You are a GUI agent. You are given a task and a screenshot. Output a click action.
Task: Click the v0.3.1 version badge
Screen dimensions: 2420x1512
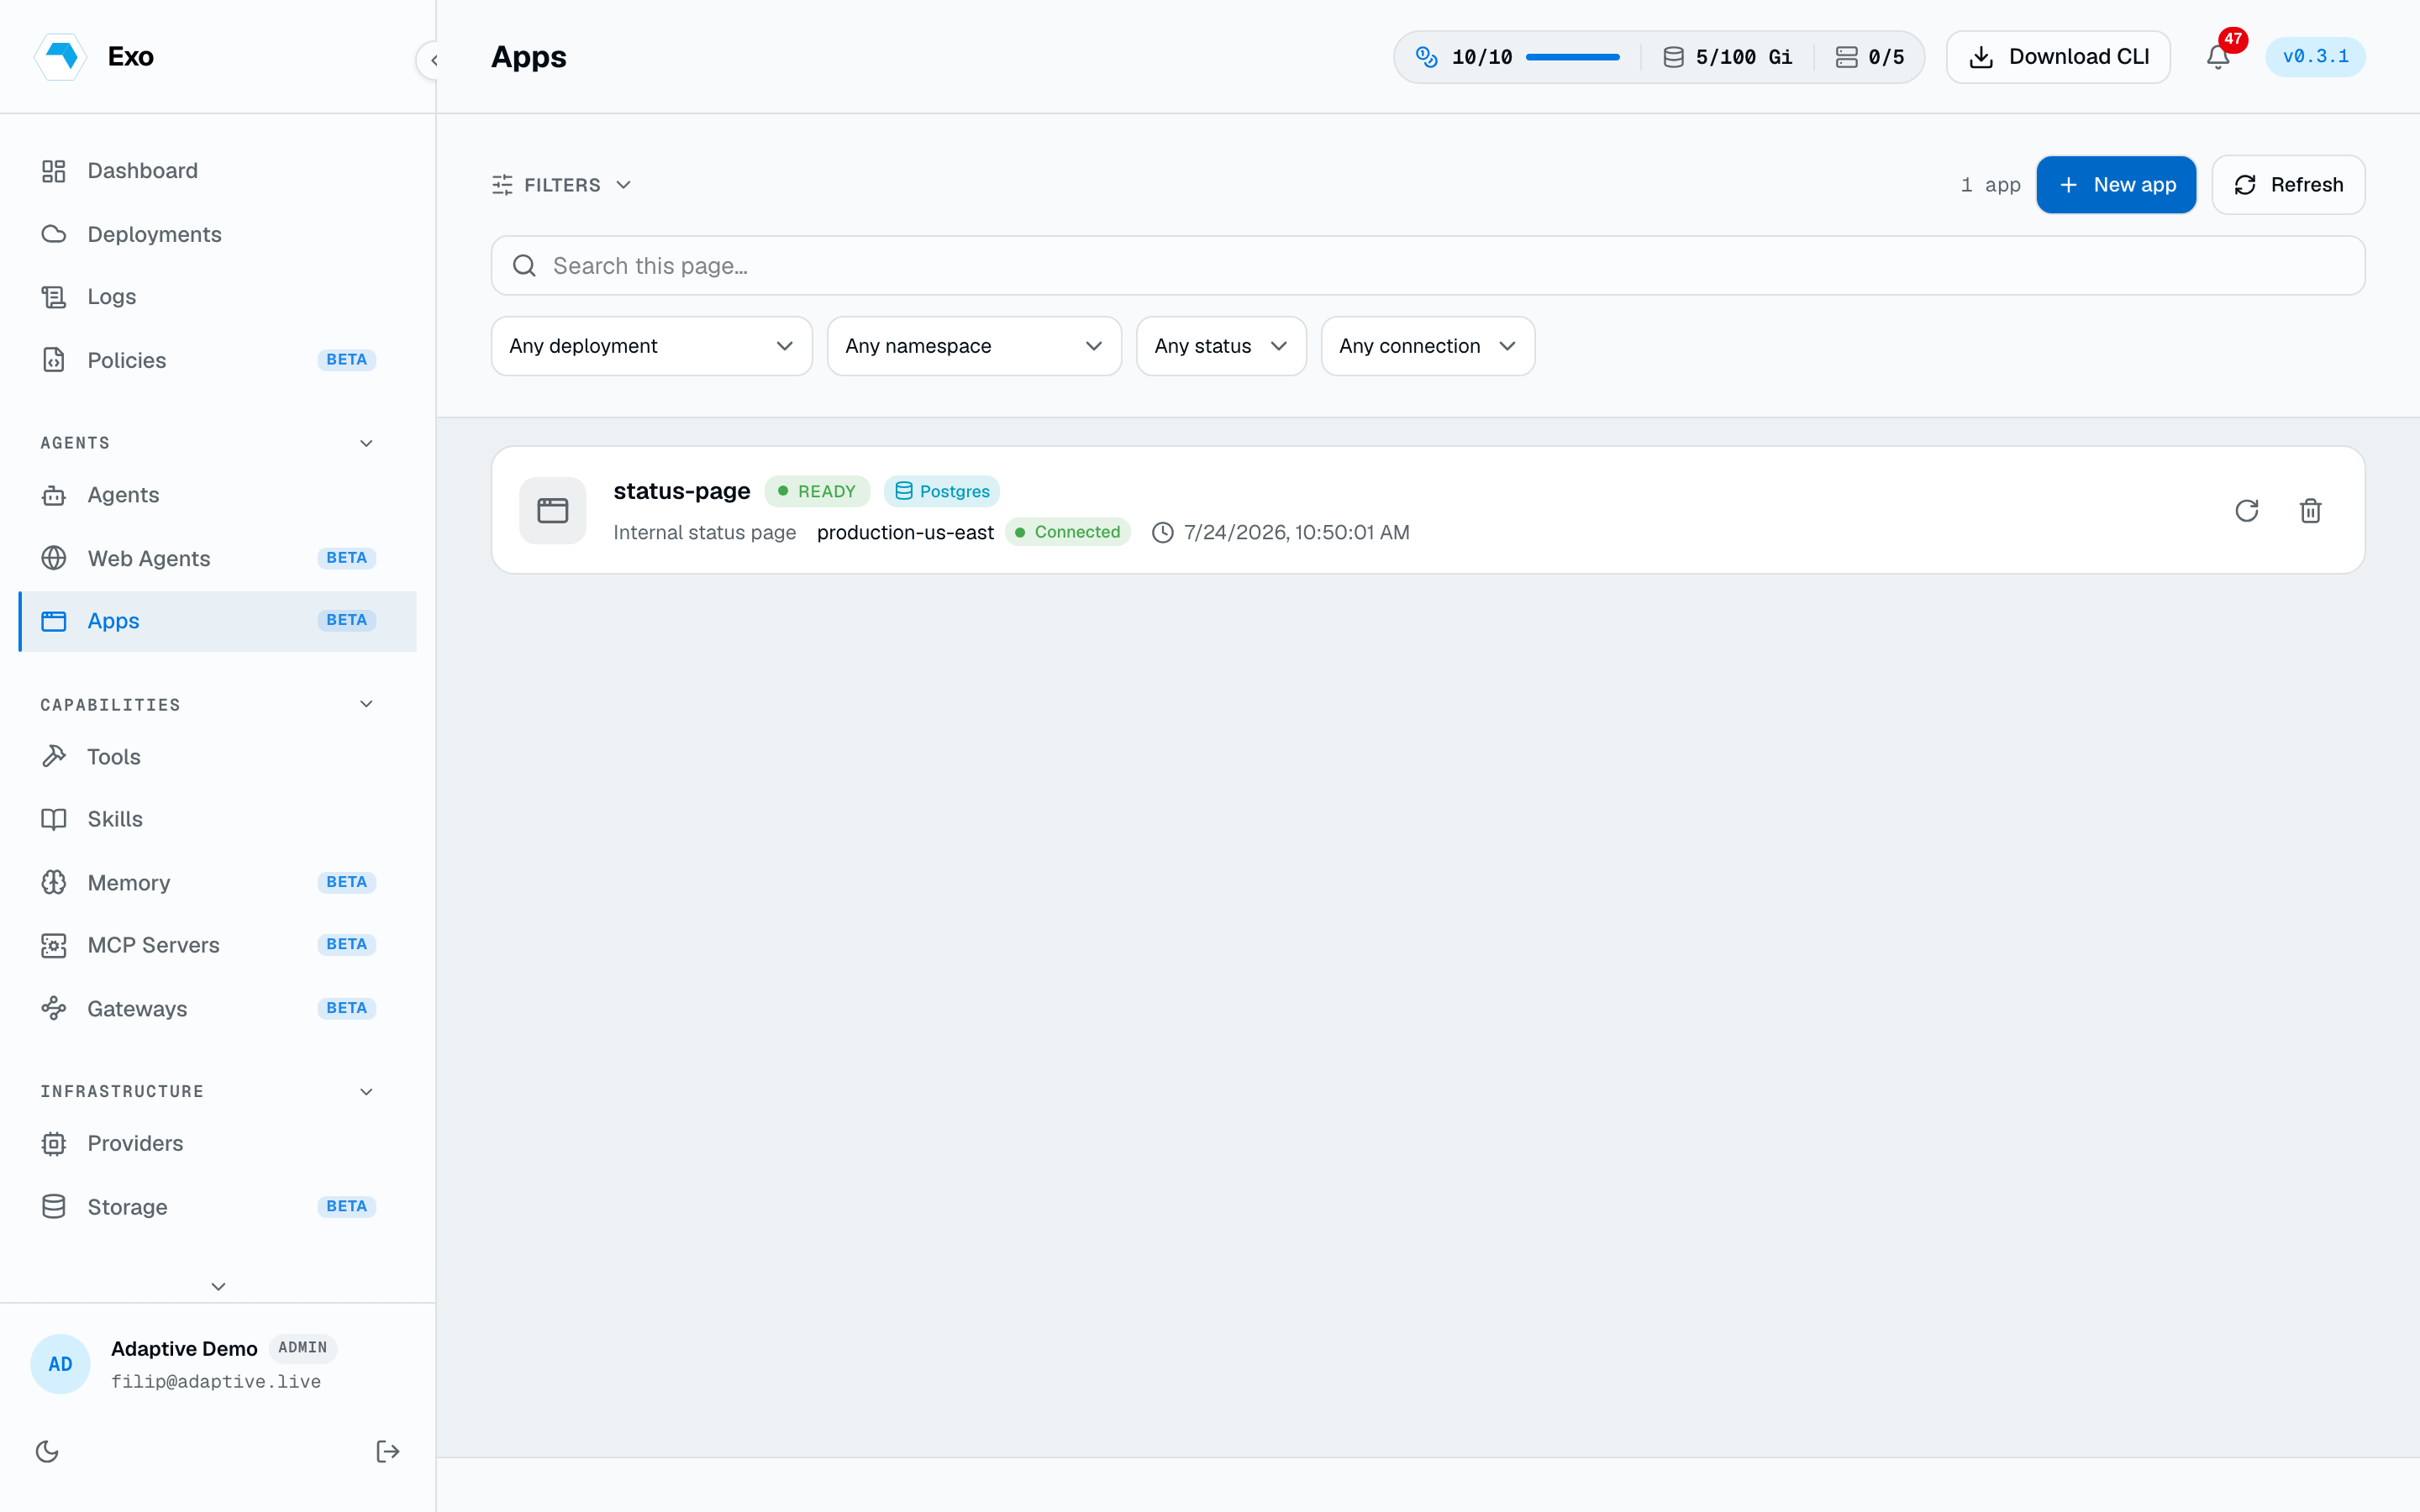(2315, 57)
